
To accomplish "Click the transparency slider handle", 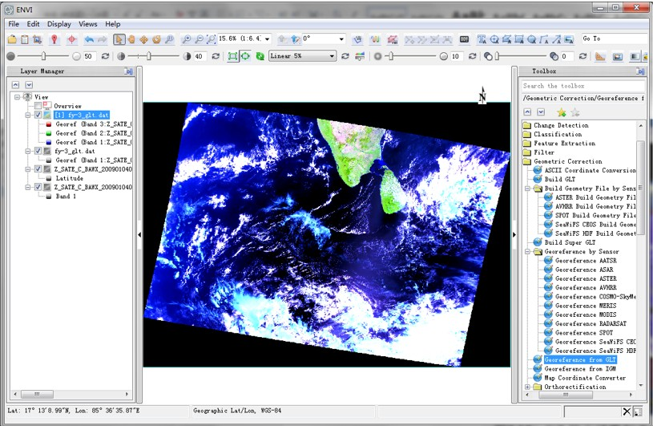I will coord(497,56).
